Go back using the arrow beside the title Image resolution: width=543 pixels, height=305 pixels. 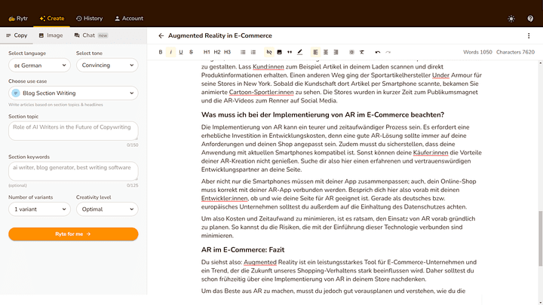click(x=161, y=35)
